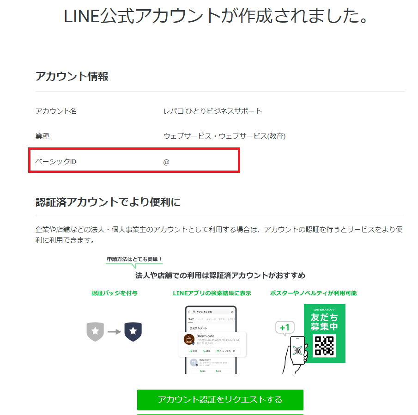Click the @ value next to ベーシックID
The height and width of the screenshot is (415, 418).
166,162
